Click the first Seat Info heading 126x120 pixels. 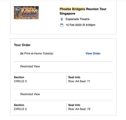[x=74, y=77]
